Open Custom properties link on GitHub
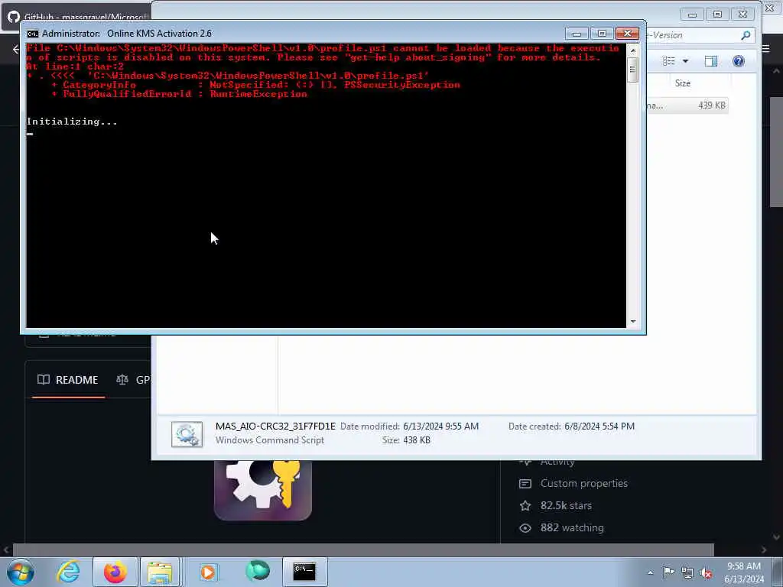The height and width of the screenshot is (587, 783). 583,483
